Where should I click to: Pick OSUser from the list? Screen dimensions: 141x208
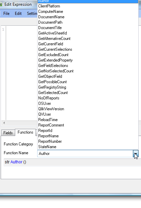point(88,103)
